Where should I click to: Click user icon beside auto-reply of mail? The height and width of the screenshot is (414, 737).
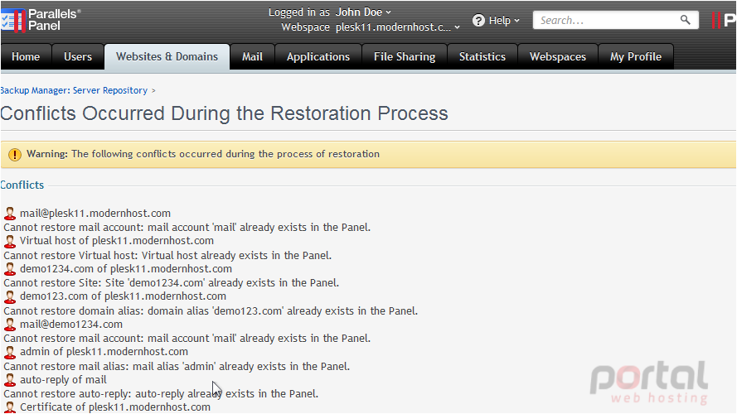(10, 380)
